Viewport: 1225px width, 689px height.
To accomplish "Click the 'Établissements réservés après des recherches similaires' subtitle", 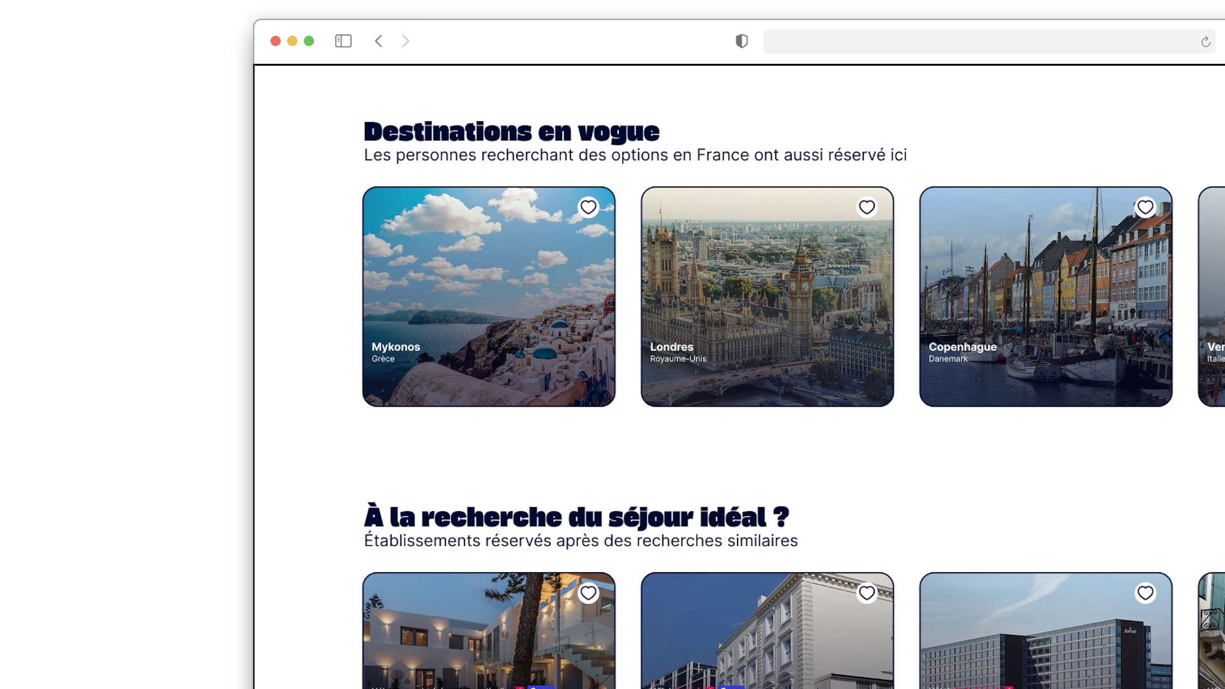I will 581,541.
